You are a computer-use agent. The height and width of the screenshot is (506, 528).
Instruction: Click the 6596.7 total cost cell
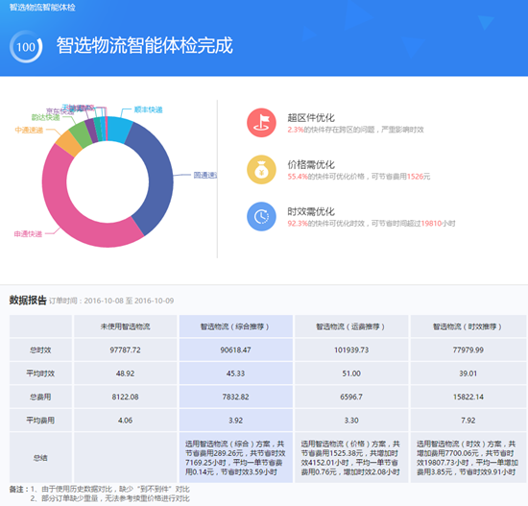[x=351, y=397]
